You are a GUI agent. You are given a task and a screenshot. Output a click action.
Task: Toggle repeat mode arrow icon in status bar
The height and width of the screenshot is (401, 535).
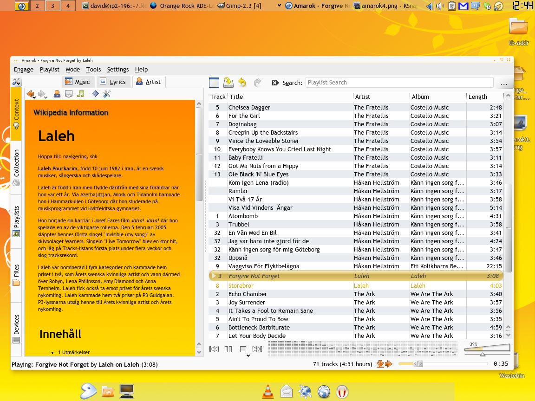[x=389, y=364]
